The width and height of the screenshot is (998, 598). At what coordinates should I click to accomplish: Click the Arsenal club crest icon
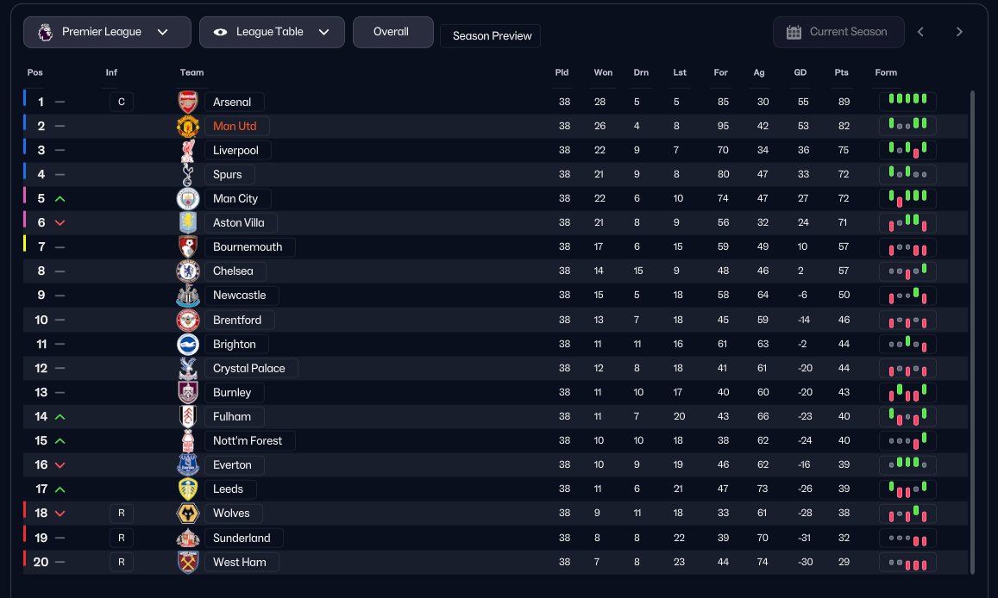187,102
